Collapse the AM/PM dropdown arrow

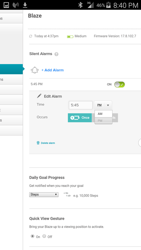click(x=108, y=105)
